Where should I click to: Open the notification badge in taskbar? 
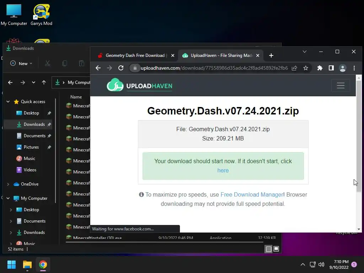(x=354, y=264)
